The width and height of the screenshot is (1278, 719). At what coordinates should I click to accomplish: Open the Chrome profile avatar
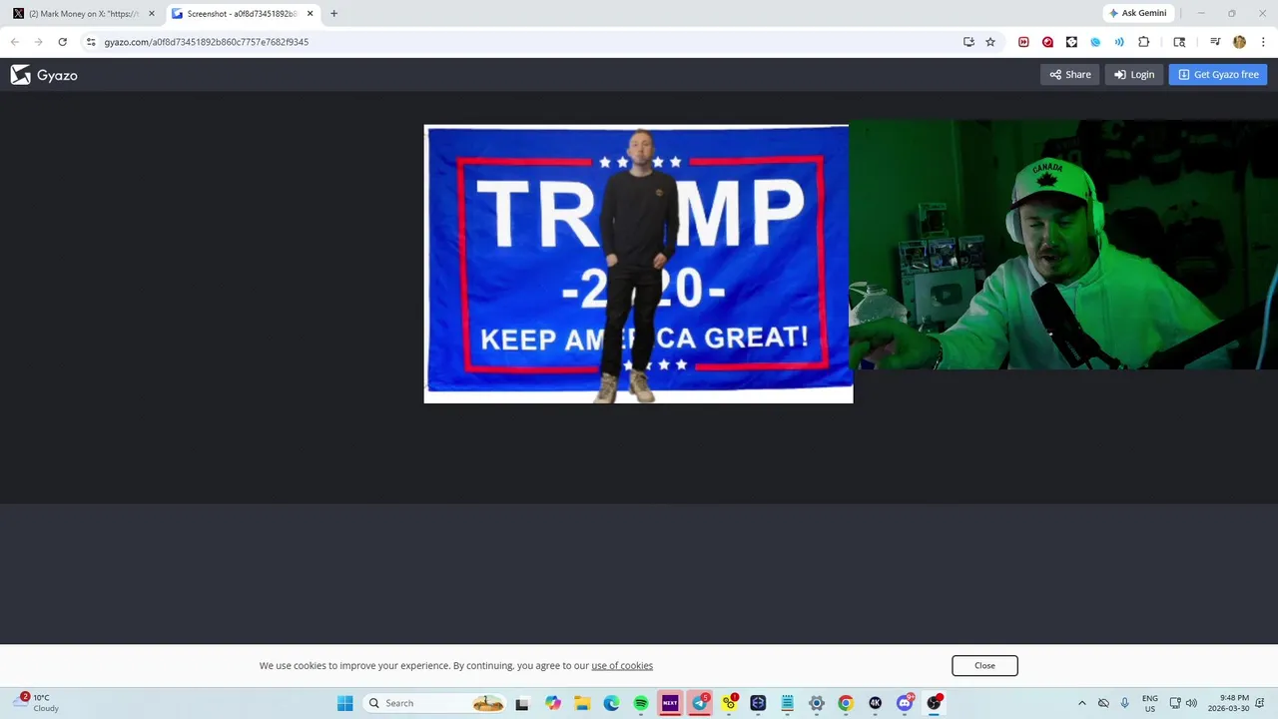[x=1239, y=42]
